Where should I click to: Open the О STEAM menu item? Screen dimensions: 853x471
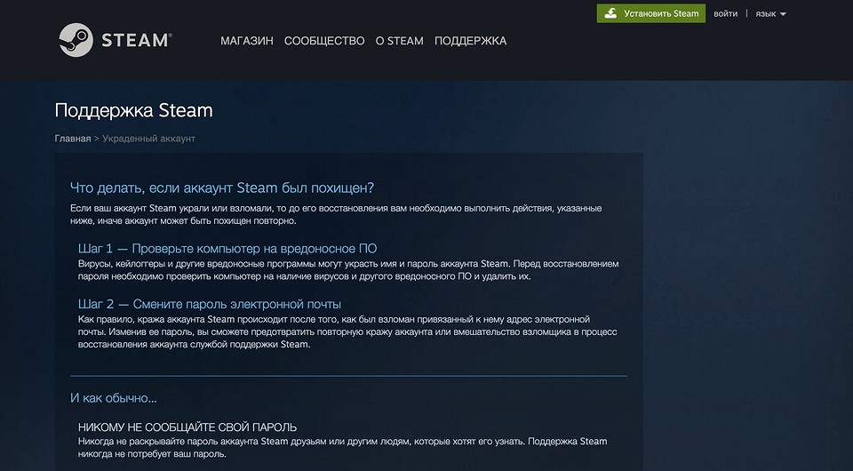coord(399,41)
